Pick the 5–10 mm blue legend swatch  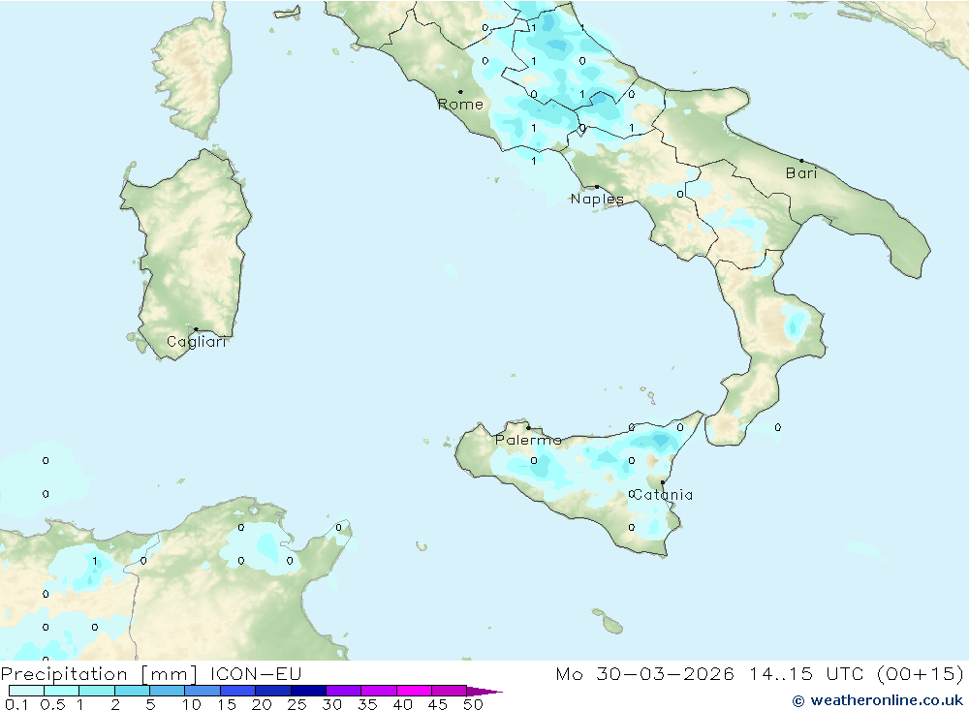coord(168,691)
